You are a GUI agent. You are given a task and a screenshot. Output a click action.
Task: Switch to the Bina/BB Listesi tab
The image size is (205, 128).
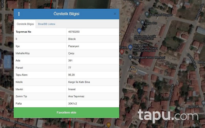[x=47, y=24]
